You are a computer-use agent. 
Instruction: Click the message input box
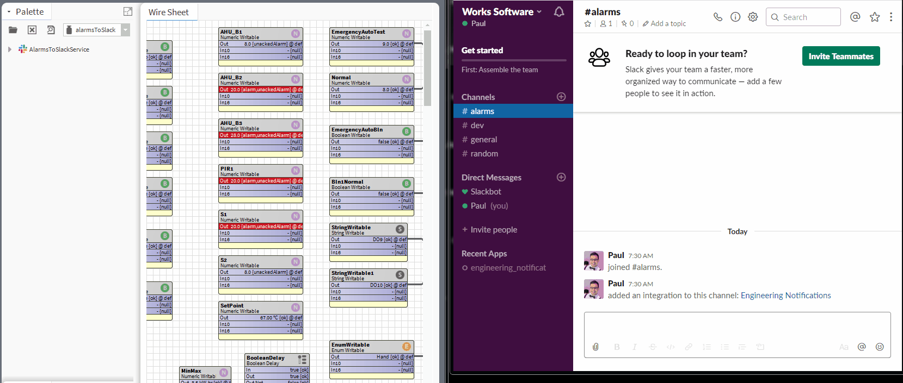point(737,326)
